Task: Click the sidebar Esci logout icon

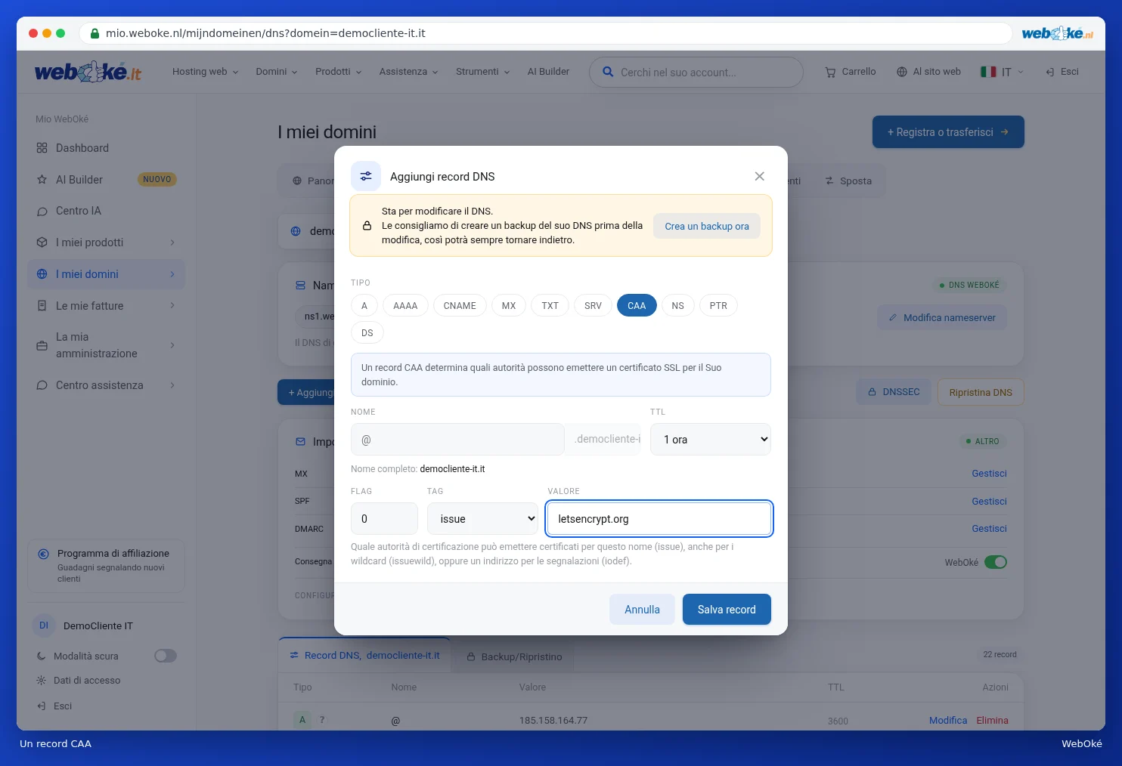Action: (41, 706)
